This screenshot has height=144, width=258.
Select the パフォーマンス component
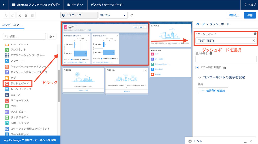tap(17, 100)
